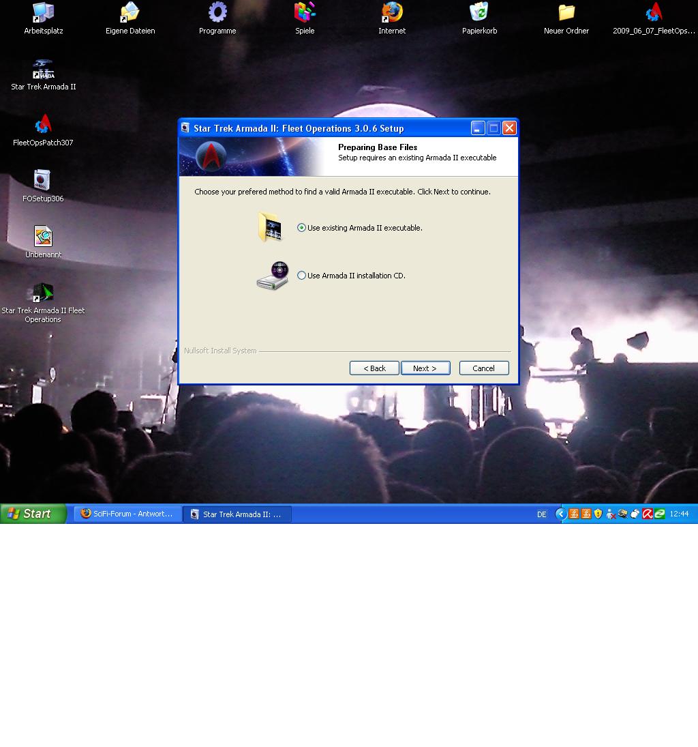
Task: Select Star Trek Armada II desktop shortcut
Action: [x=44, y=71]
